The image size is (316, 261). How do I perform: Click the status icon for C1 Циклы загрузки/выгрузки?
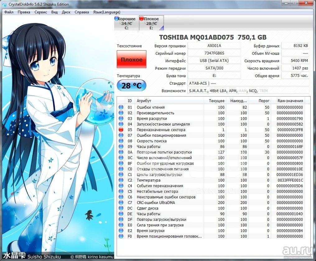coord(121,174)
